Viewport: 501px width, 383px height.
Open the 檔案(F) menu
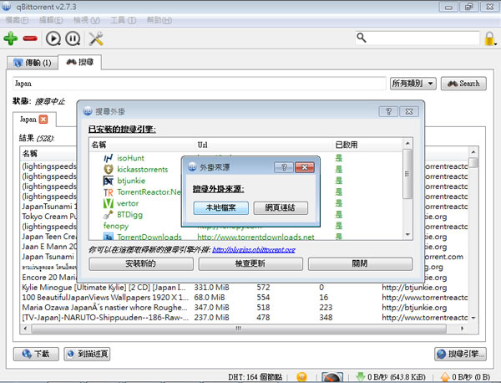tap(17, 20)
